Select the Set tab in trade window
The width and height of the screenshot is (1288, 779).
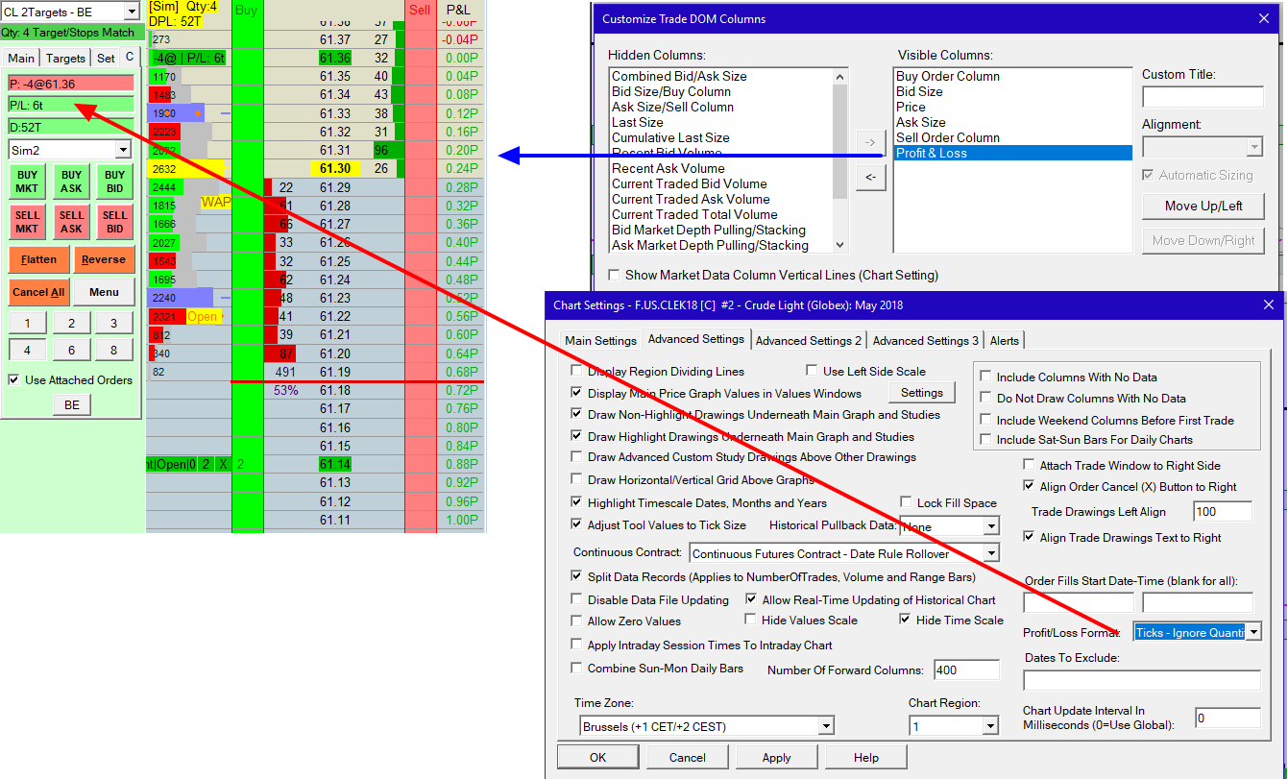click(106, 59)
